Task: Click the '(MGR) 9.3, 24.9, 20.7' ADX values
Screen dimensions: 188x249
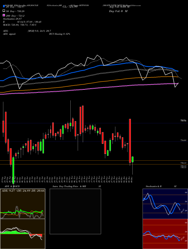Action: coord(39,31)
